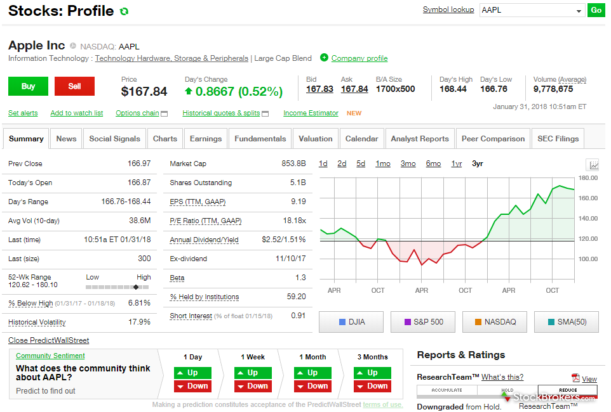
Task: Click the Bid price 167.83
Action: pyautogui.click(x=319, y=89)
